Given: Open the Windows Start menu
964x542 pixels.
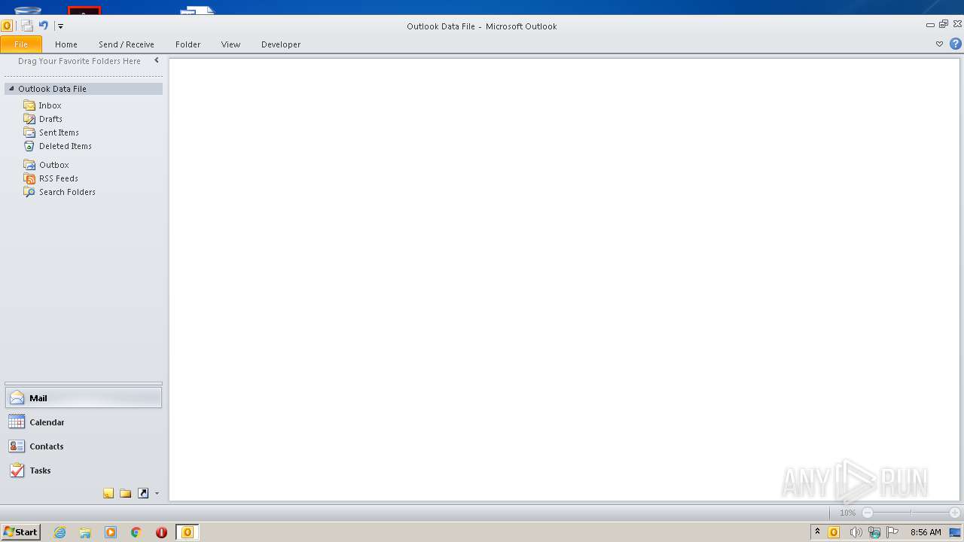Looking at the screenshot, I should 20,532.
